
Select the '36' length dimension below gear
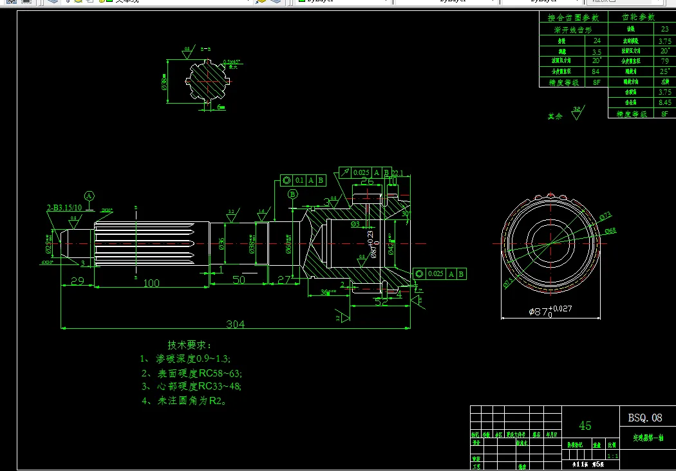click(x=328, y=292)
